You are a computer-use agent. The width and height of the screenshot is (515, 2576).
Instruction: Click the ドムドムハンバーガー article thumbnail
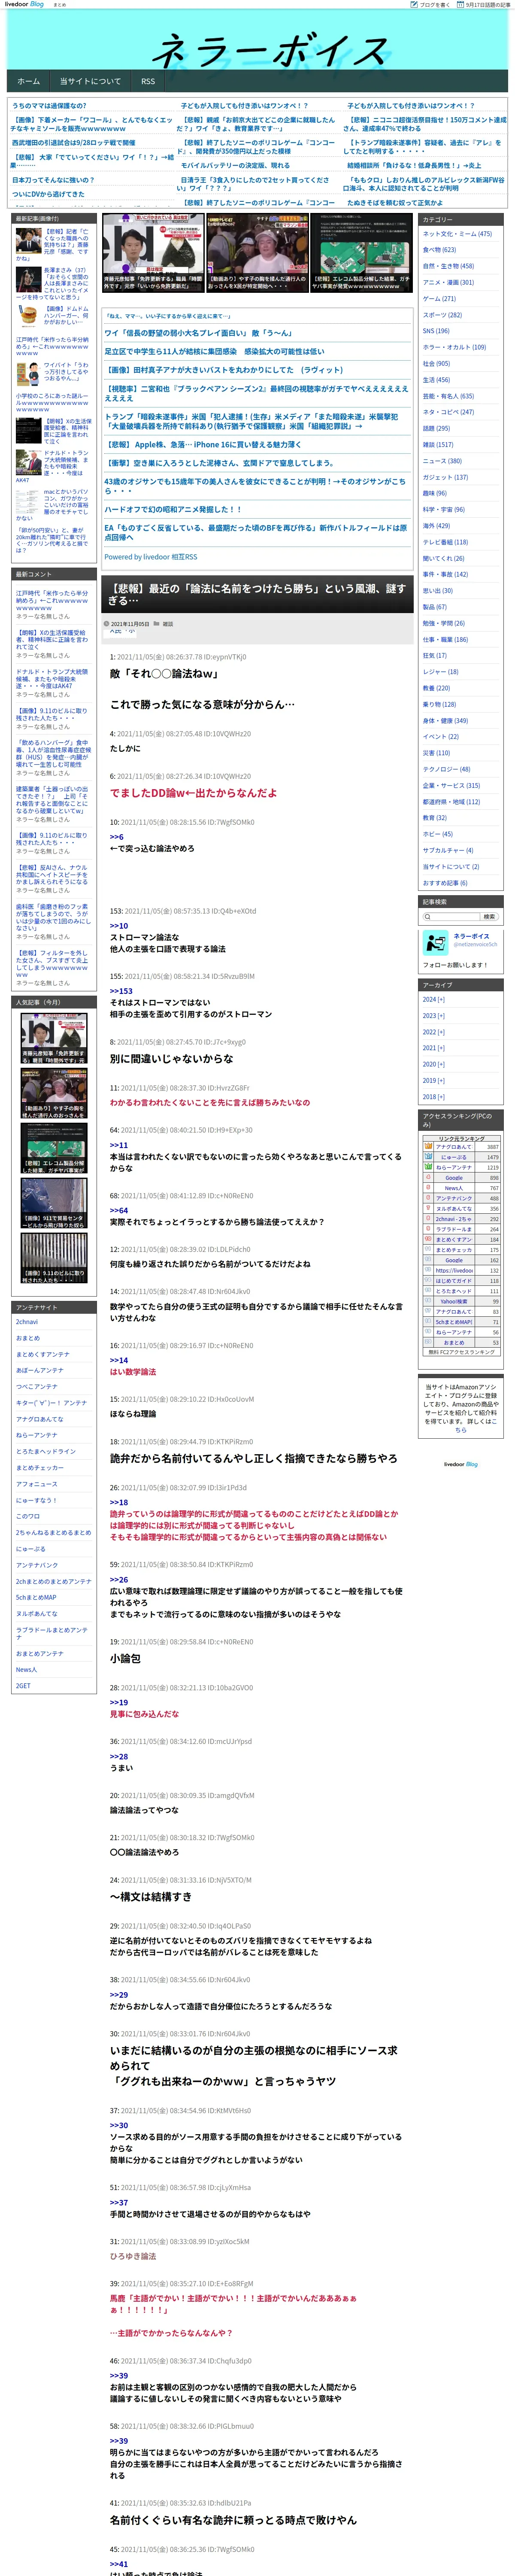tap(28, 316)
